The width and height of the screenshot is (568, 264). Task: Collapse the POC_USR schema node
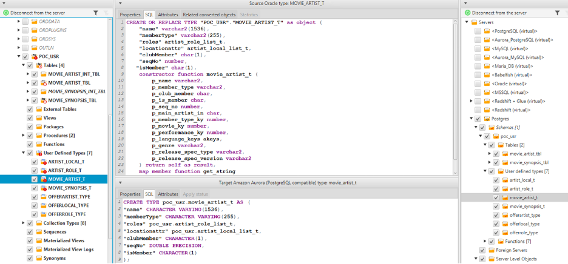(19, 57)
